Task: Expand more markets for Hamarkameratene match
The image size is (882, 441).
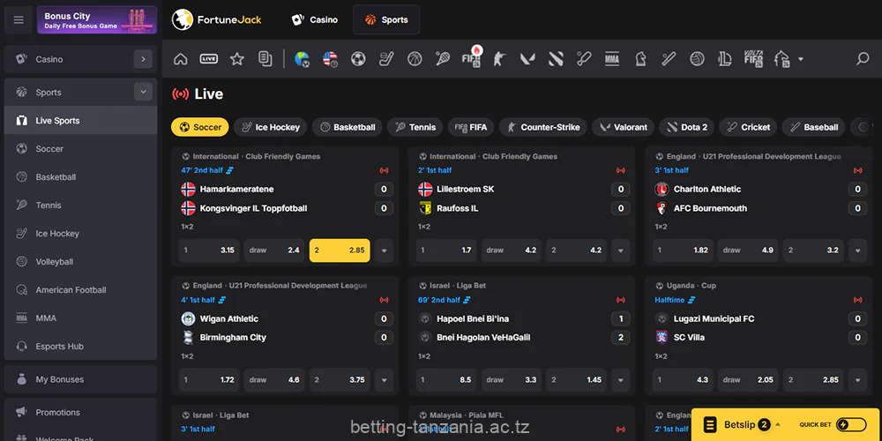Action: (x=385, y=250)
